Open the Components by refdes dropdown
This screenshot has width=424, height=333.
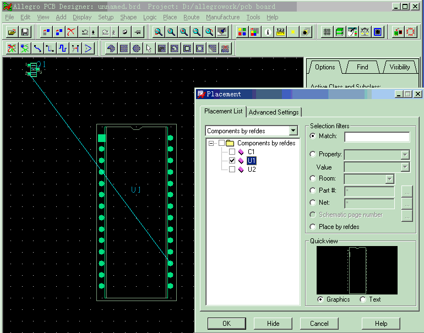point(293,131)
